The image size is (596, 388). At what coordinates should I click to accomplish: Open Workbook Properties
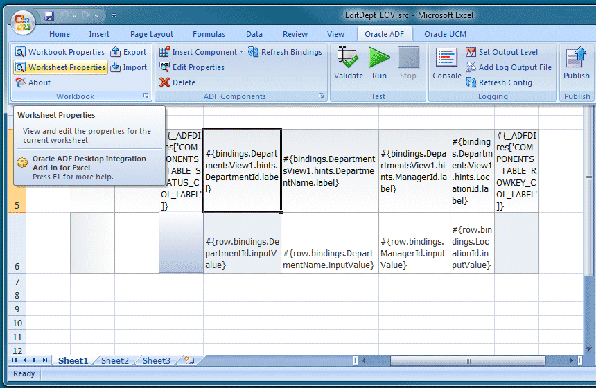(60, 52)
